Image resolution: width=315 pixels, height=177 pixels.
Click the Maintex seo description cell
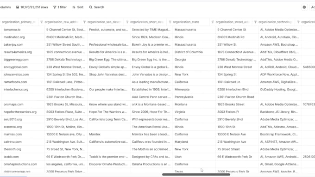pyautogui.click(x=109, y=134)
